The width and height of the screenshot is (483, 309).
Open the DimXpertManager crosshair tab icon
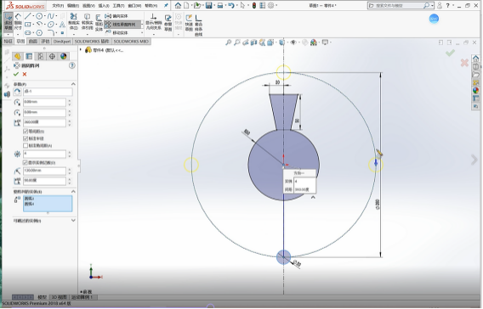pyautogui.click(x=52, y=56)
